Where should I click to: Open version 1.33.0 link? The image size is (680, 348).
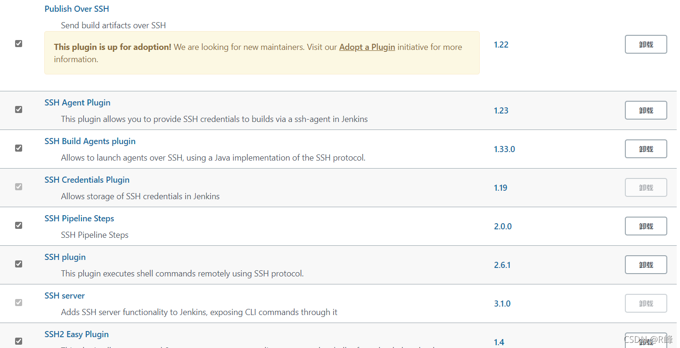(504, 149)
